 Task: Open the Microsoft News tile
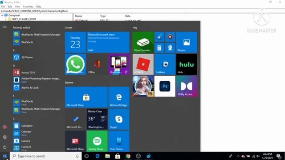click(75, 141)
